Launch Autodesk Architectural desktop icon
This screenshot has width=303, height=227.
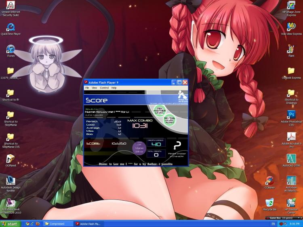pyautogui.click(x=291, y=184)
